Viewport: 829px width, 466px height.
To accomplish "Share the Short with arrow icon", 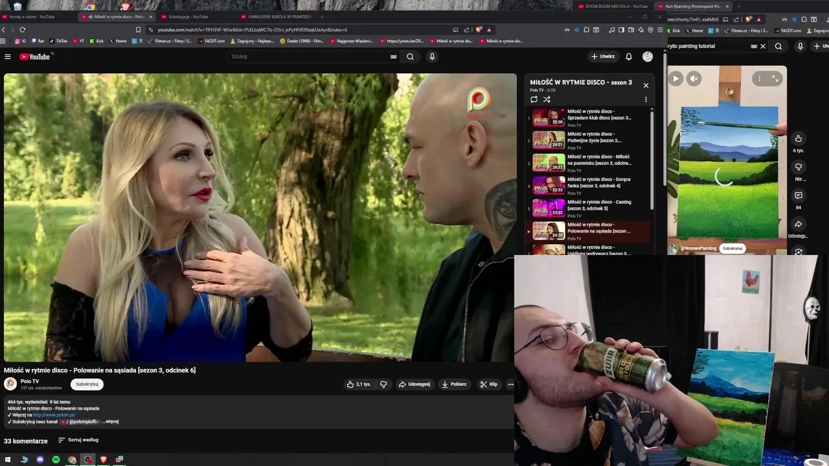I will [x=799, y=224].
